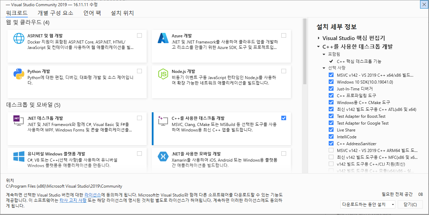
Task: Expand Visual Studio 핵심 편집기 section
Action: pos(319,38)
